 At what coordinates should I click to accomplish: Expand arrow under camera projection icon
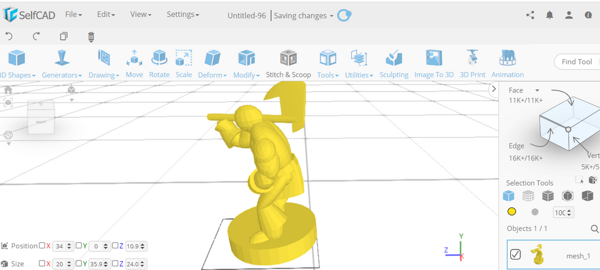[71, 100]
